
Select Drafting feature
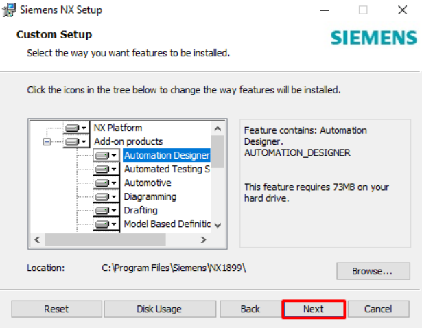click(x=141, y=211)
